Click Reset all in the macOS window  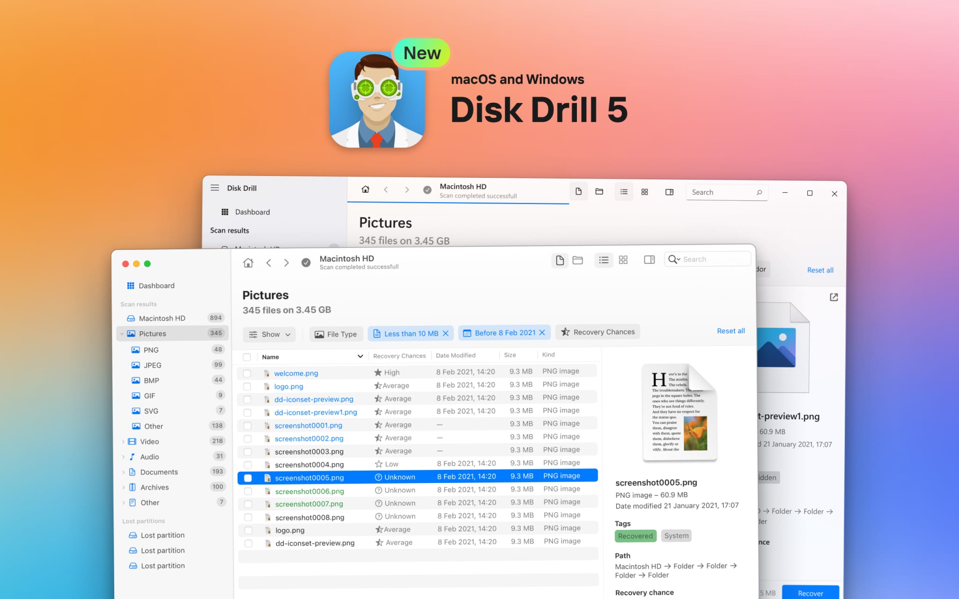click(x=730, y=331)
